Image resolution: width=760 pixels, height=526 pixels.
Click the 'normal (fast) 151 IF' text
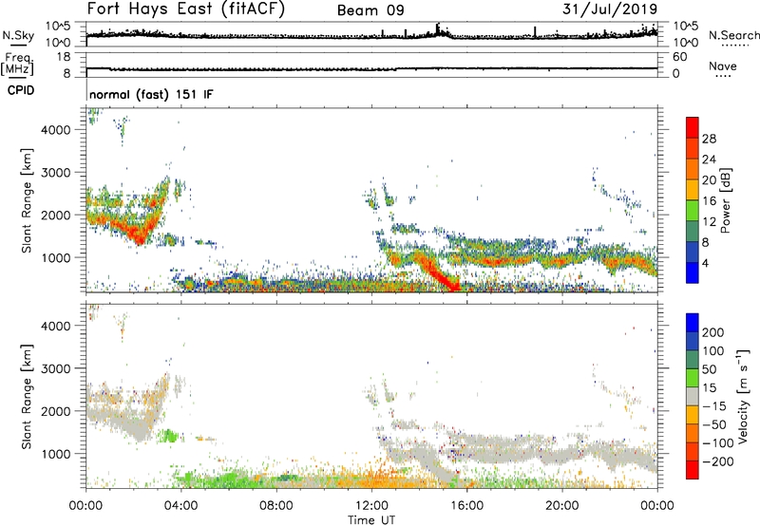coord(151,94)
